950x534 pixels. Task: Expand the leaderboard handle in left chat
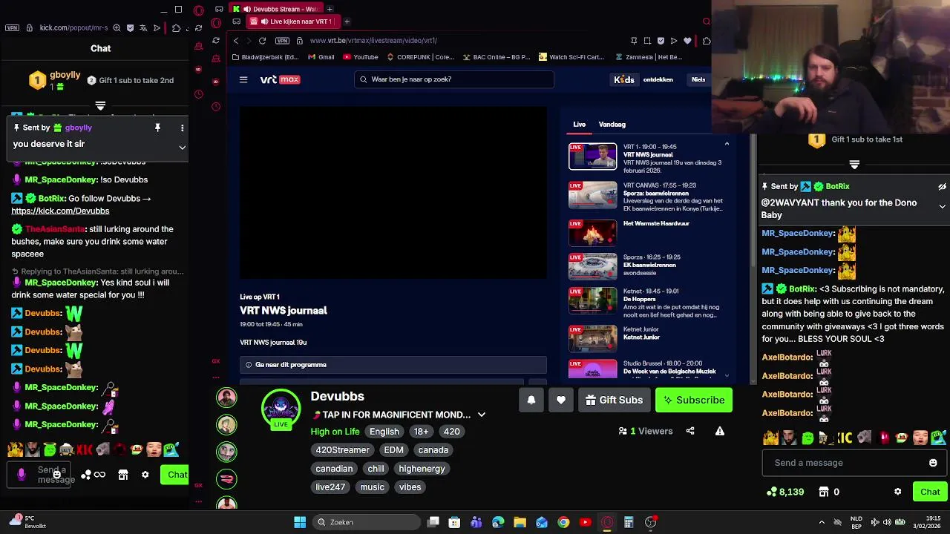click(x=100, y=106)
